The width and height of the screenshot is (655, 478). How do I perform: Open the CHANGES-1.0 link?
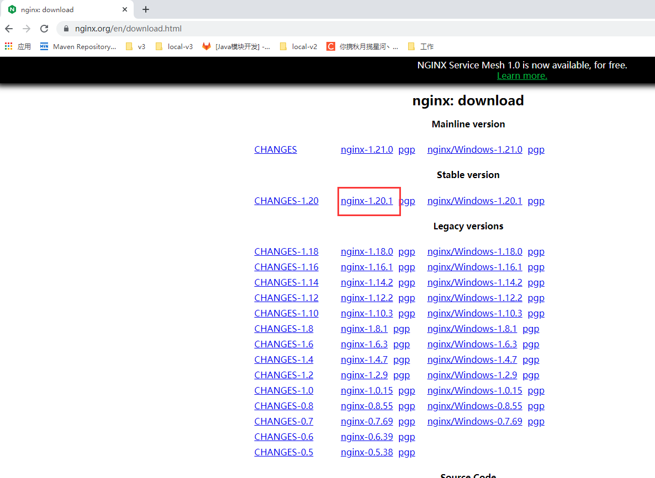pos(284,391)
